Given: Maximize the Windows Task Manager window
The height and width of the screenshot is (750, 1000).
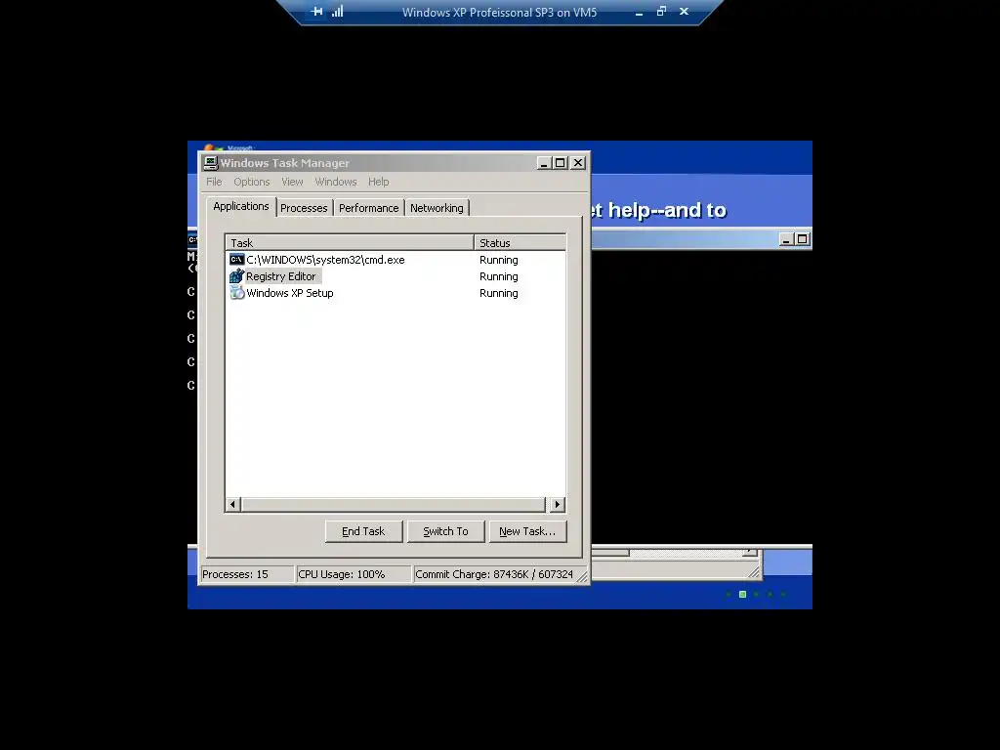Looking at the screenshot, I should coord(560,163).
